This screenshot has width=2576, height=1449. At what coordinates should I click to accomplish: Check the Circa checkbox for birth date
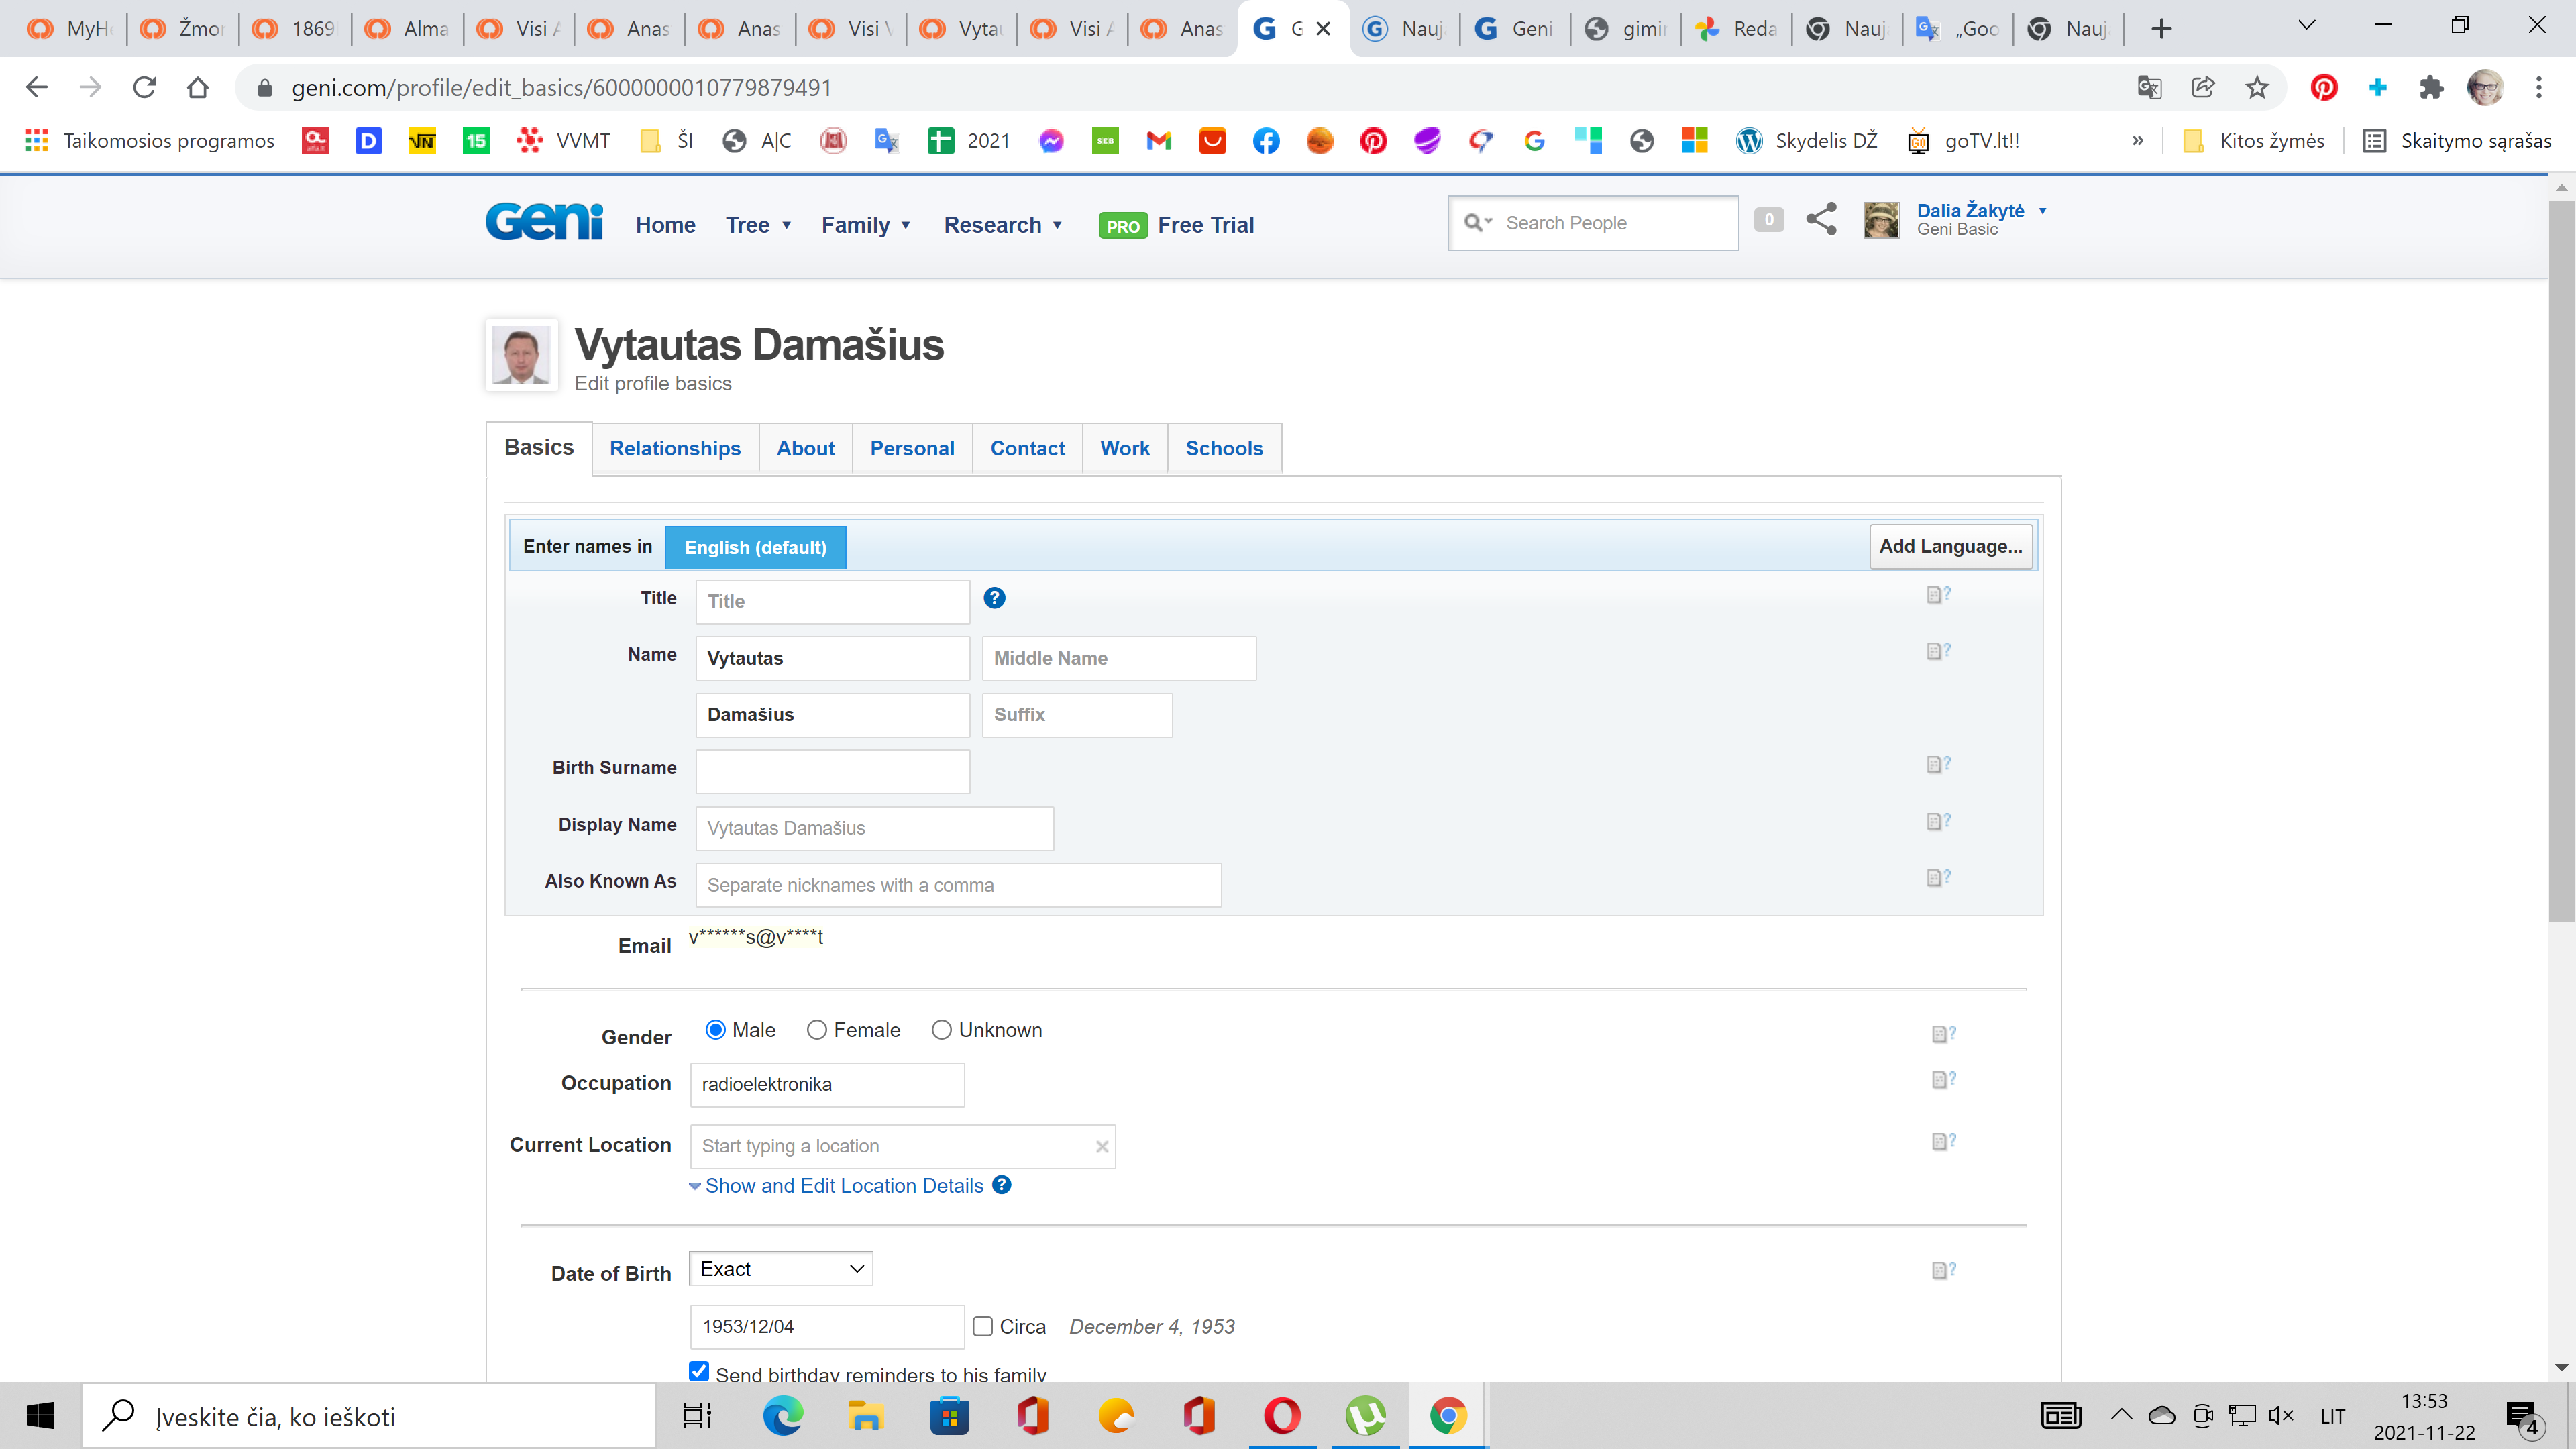[x=983, y=1326]
